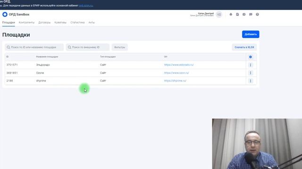Click the ID column header

click(8, 57)
